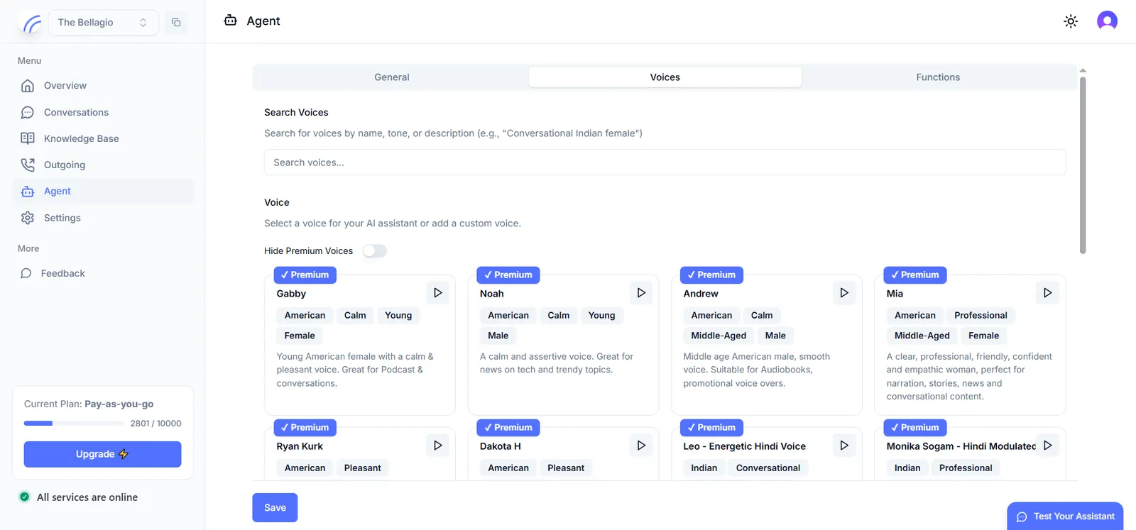Click the Middle-Aged tag on Andrew
This screenshot has height=530, width=1136.
pyautogui.click(x=719, y=336)
